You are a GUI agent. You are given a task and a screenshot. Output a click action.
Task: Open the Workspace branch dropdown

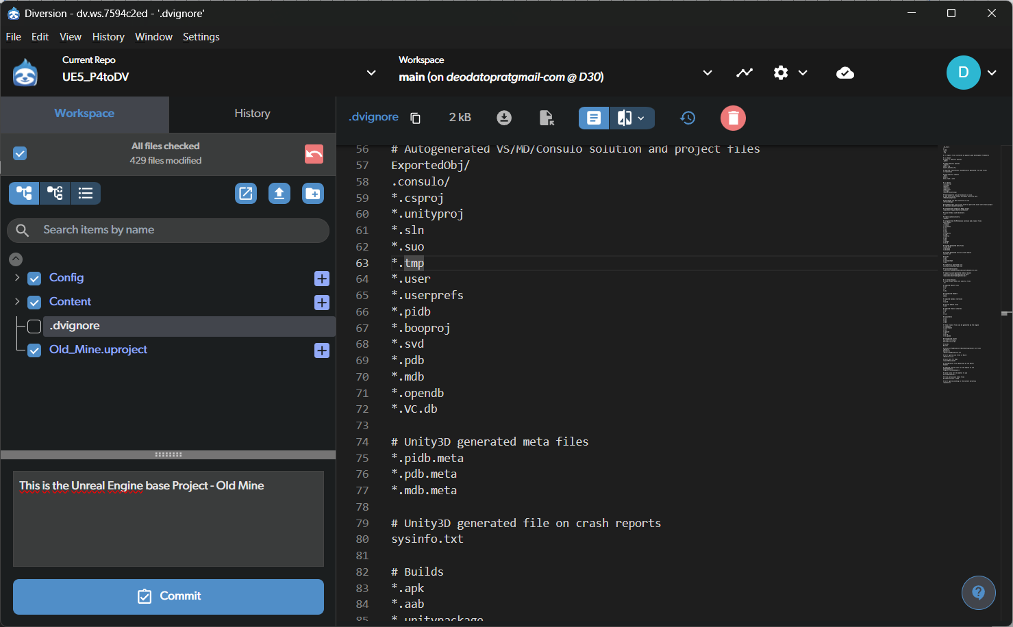point(708,73)
